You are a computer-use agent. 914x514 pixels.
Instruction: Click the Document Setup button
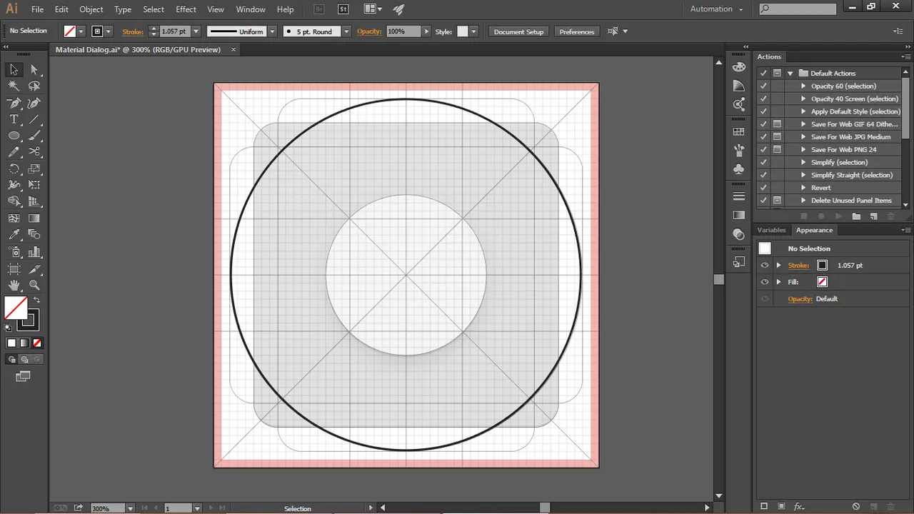point(518,31)
